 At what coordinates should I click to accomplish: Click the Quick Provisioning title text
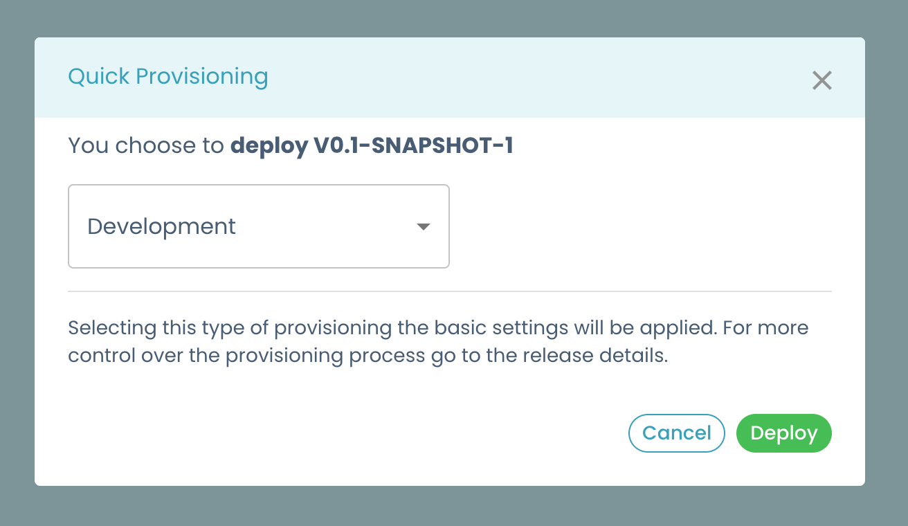168,76
